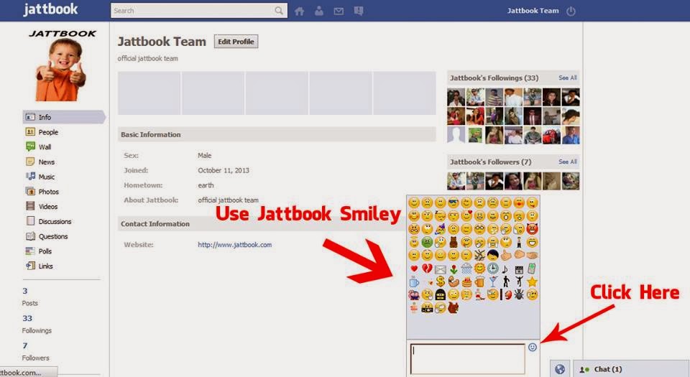Insert the music note emoticon

(505, 269)
